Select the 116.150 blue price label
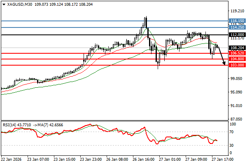 click(238, 20)
